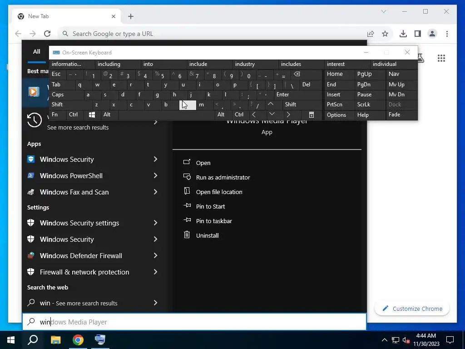Open the Windows Start button

click(11, 340)
